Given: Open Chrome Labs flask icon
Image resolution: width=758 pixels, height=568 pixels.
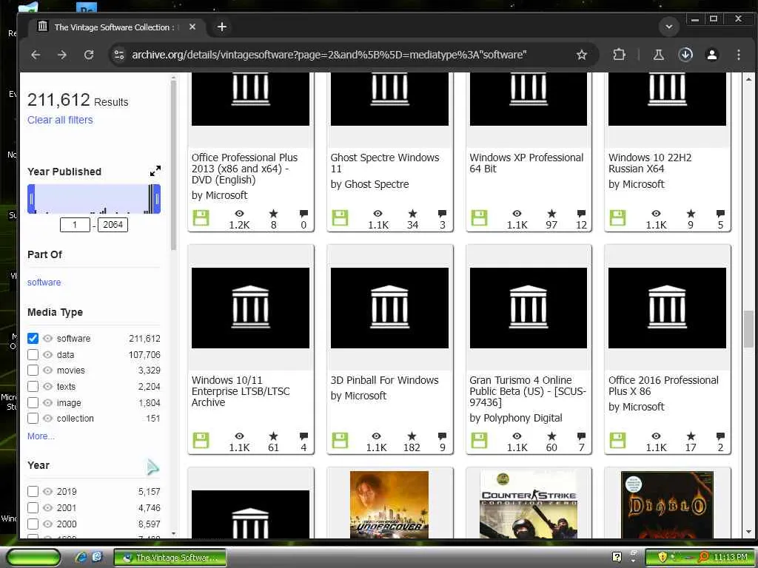Looking at the screenshot, I should [658, 55].
